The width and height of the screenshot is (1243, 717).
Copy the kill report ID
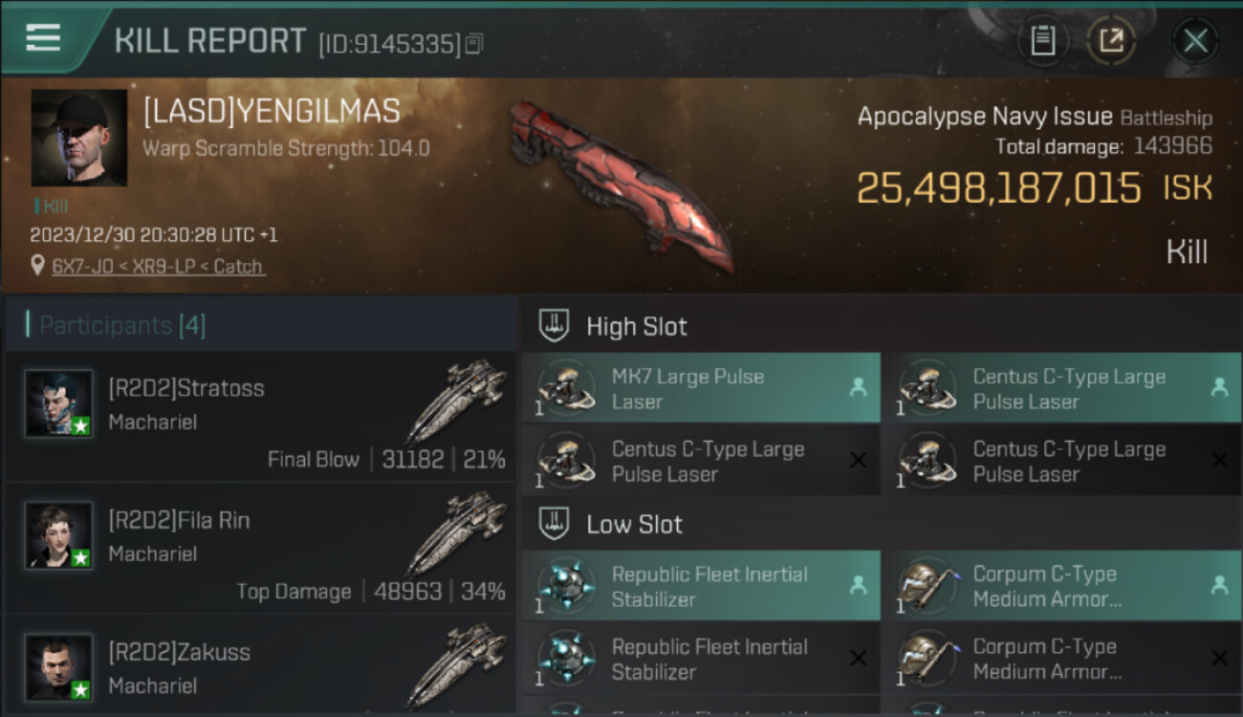[475, 43]
